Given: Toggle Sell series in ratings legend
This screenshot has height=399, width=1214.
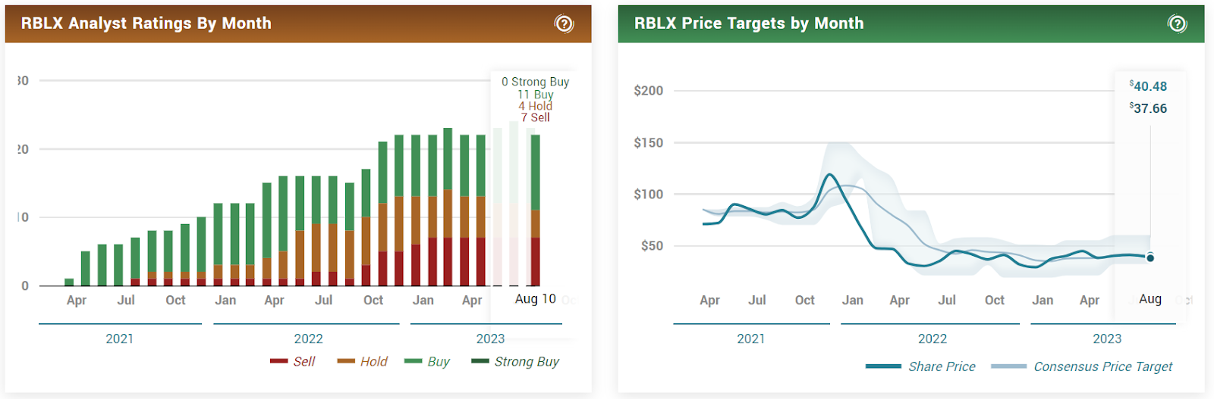Looking at the screenshot, I should (293, 361).
